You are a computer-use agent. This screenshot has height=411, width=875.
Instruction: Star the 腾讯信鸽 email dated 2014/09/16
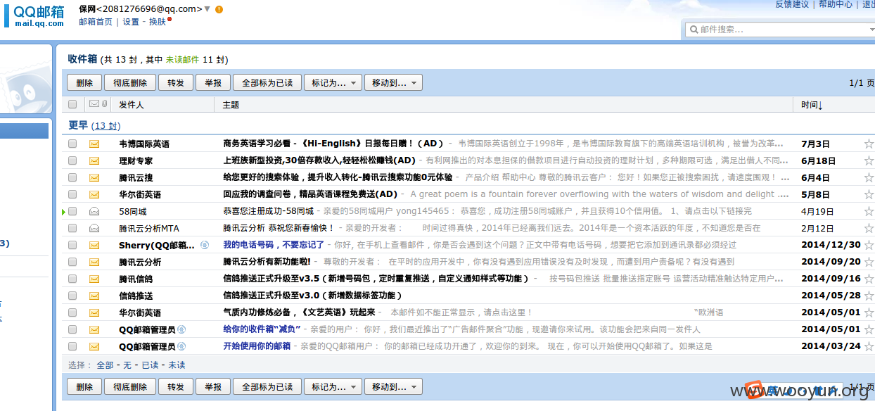869,279
